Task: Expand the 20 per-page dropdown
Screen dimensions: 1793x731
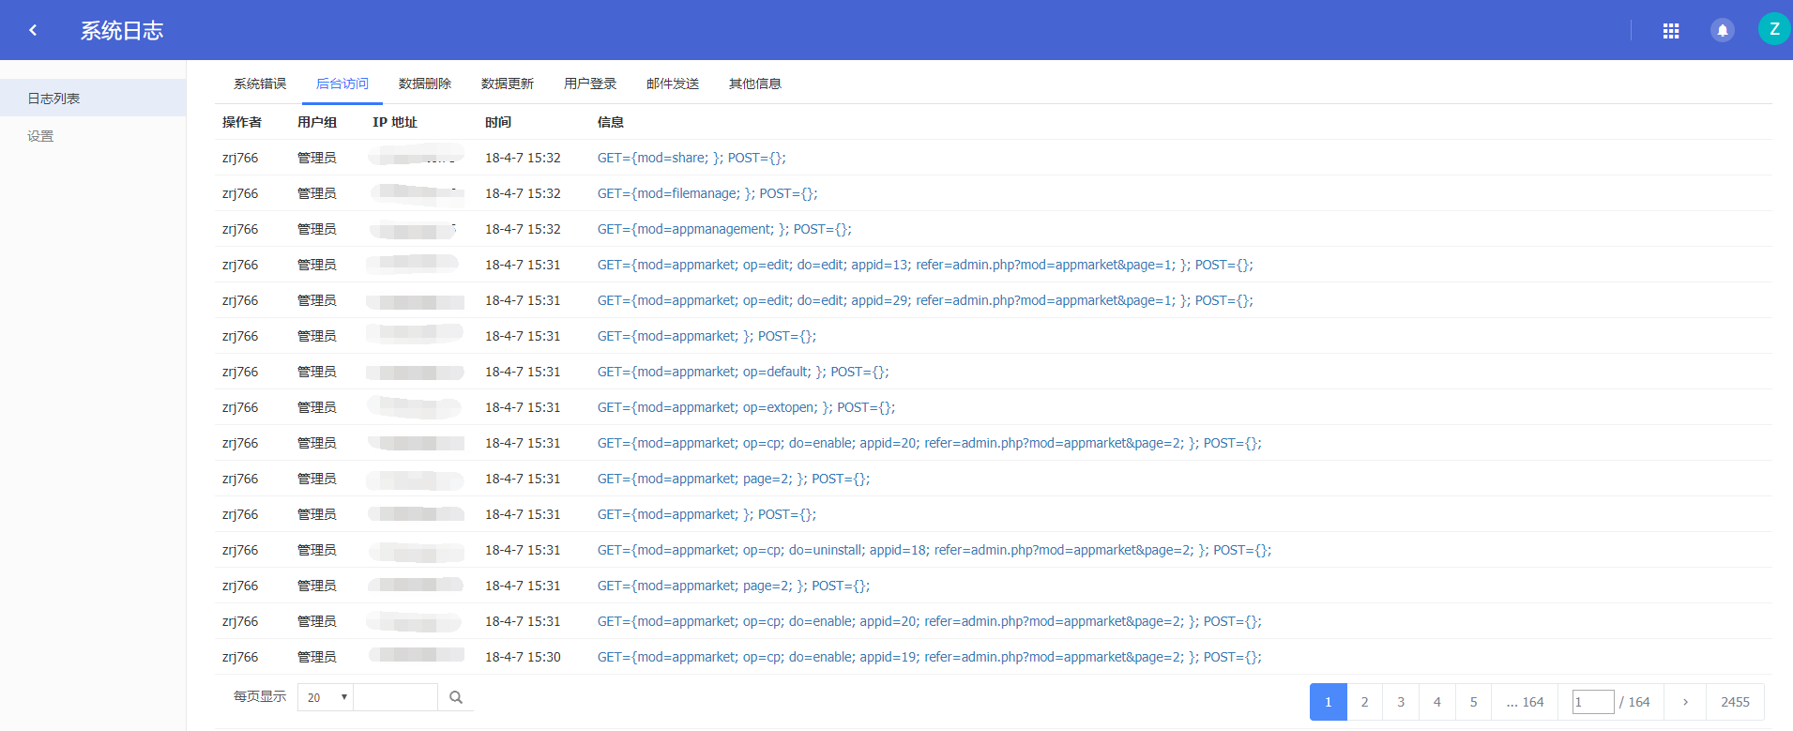Action: 325,697
